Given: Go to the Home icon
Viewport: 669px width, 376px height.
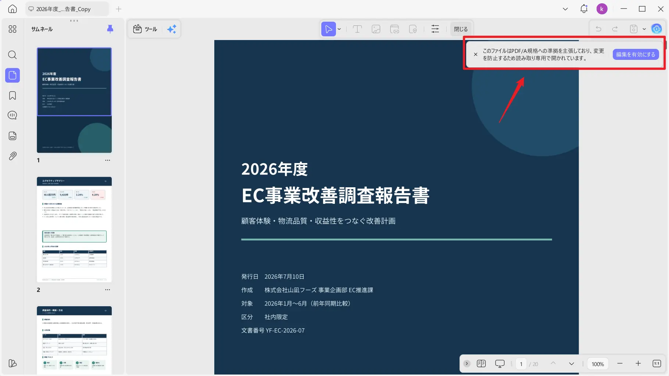Looking at the screenshot, I should 12,9.
